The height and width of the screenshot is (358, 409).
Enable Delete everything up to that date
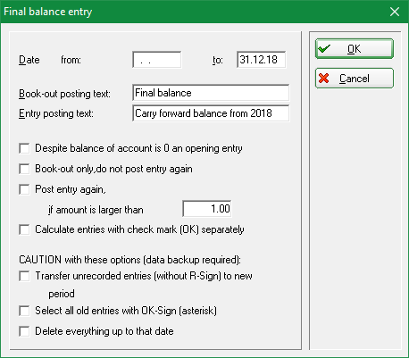[x=24, y=331]
